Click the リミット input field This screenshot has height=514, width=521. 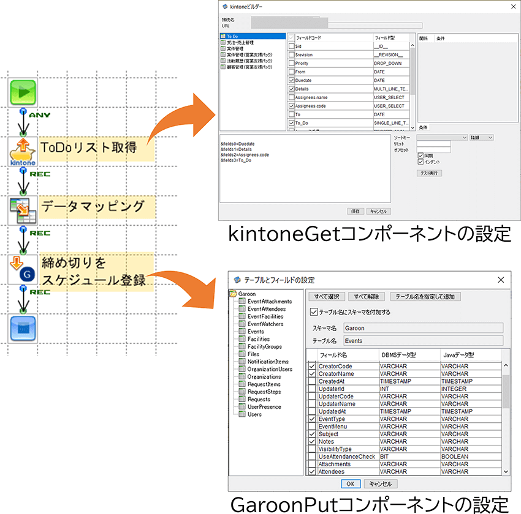pyautogui.click(x=433, y=144)
